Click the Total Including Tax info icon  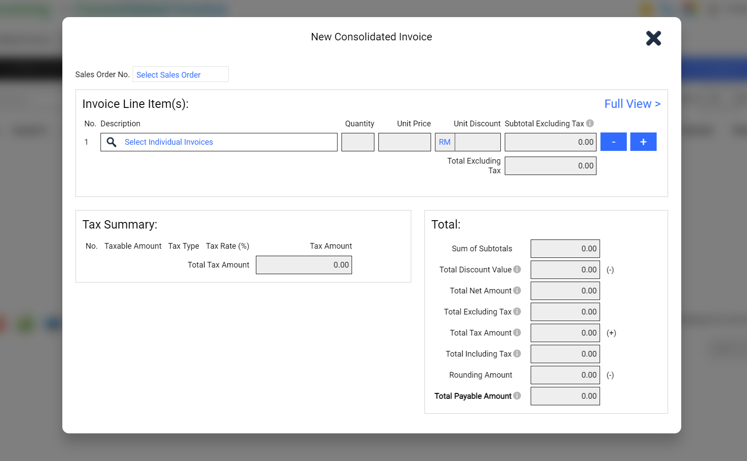pyautogui.click(x=517, y=354)
